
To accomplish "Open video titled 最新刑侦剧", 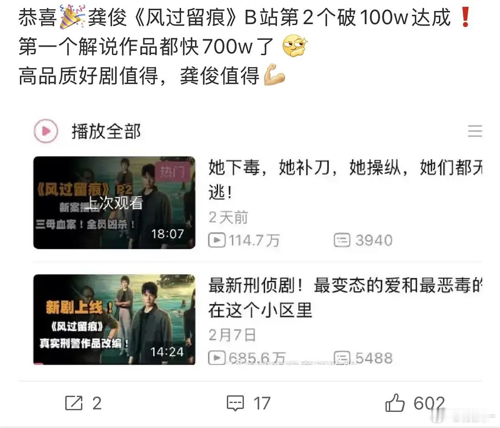I will click(x=345, y=298).
